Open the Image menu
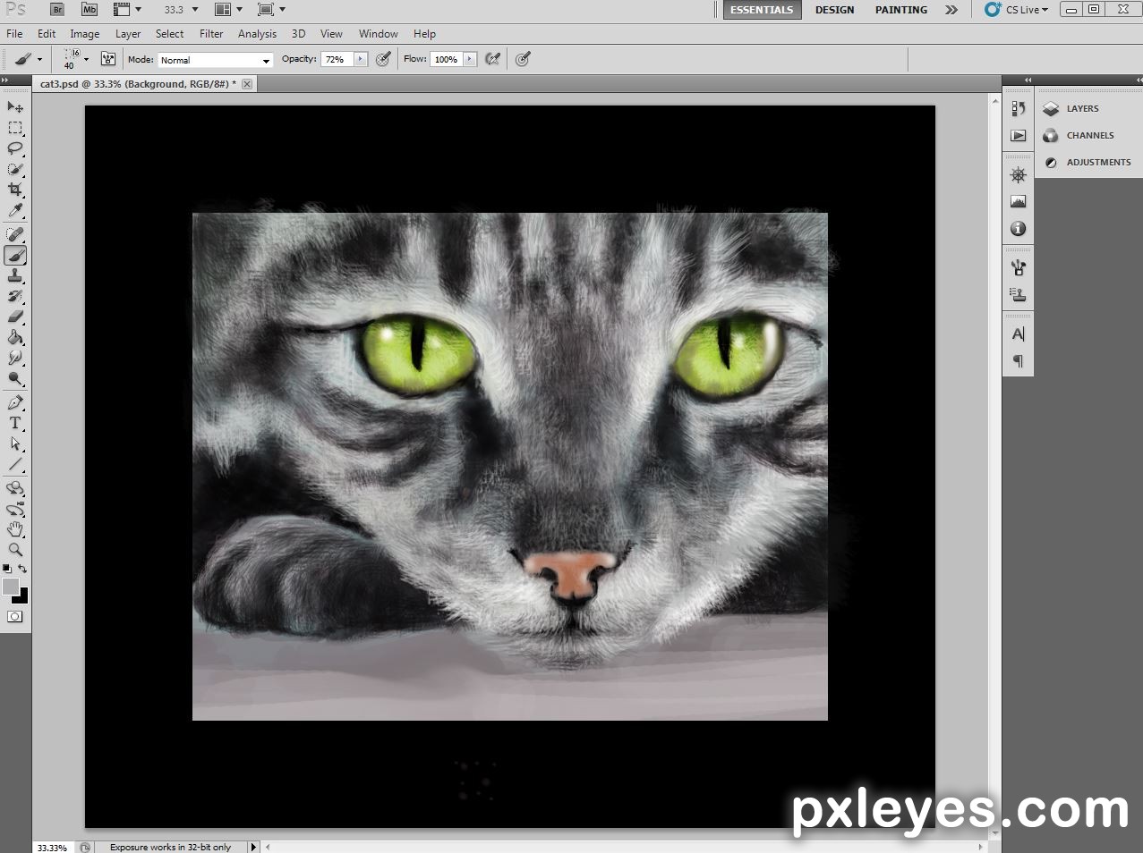Screen dimensions: 1143x853 (x=85, y=34)
